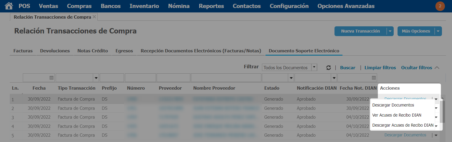Choose Descargar Acuses de Recibo DIAN
The image size is (452, 142).
click(x=403, y=125)
